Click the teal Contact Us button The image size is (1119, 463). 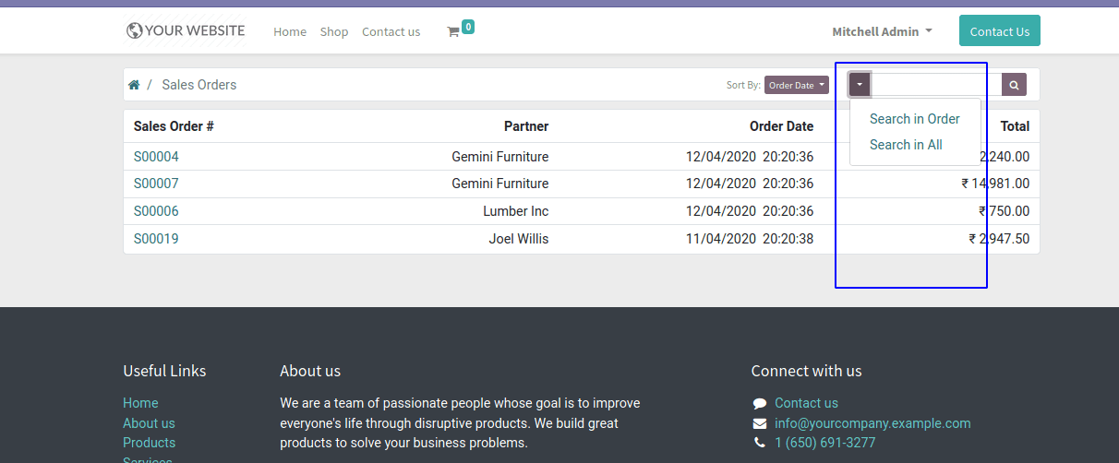[1000, 30]
